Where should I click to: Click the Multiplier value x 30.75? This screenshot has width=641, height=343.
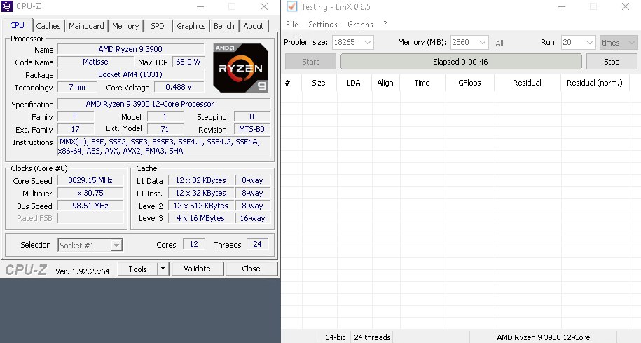tap(90, 193)
